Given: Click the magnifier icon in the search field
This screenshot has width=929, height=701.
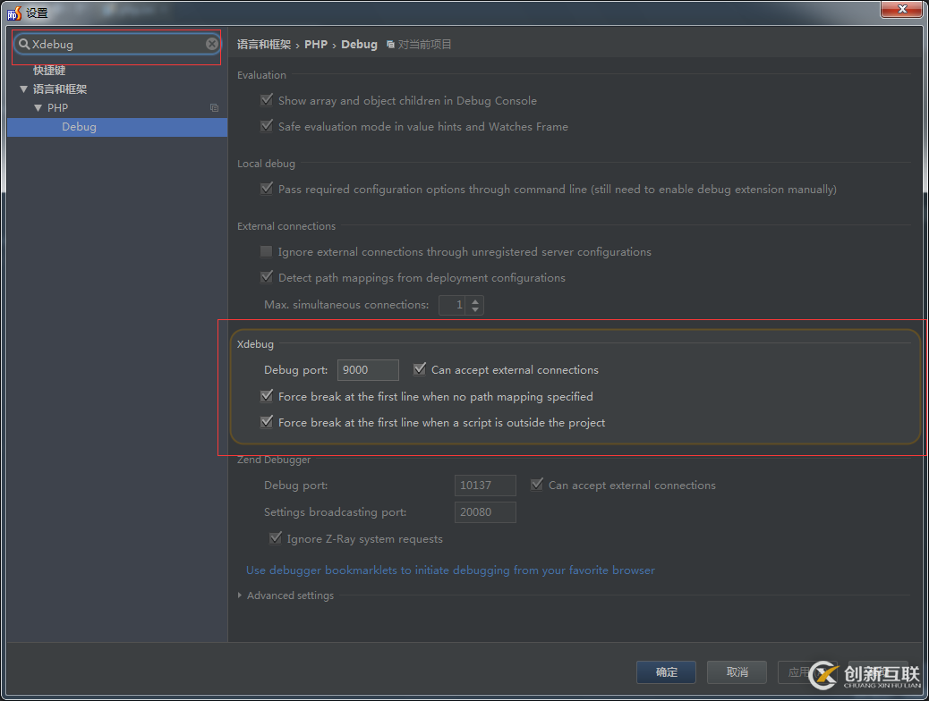Looking at the screenshot, I should (x=26, y=43).
